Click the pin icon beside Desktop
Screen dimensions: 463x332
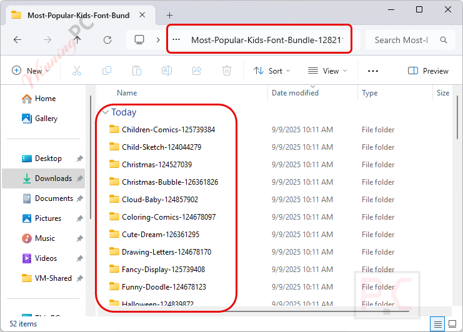(79, 159)
